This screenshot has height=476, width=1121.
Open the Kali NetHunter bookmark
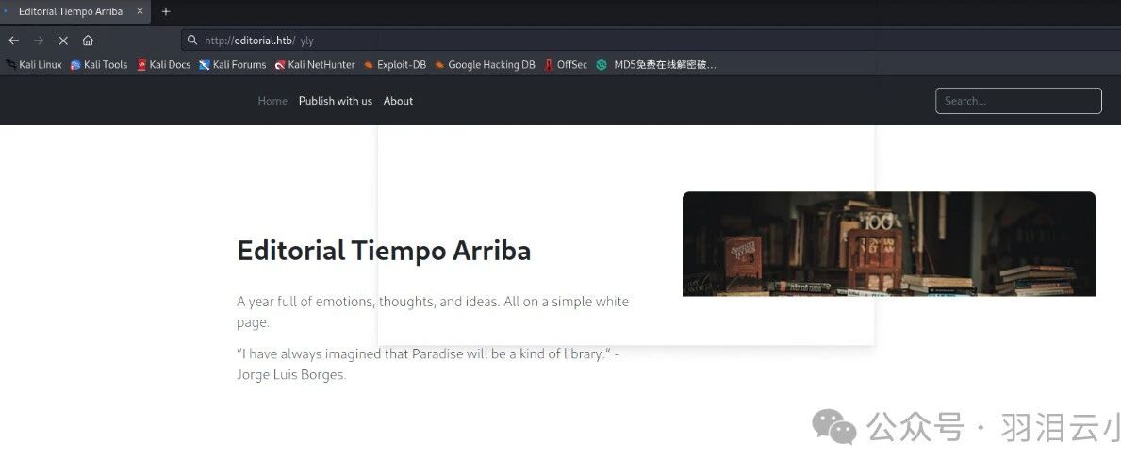[x=315, y=64]
